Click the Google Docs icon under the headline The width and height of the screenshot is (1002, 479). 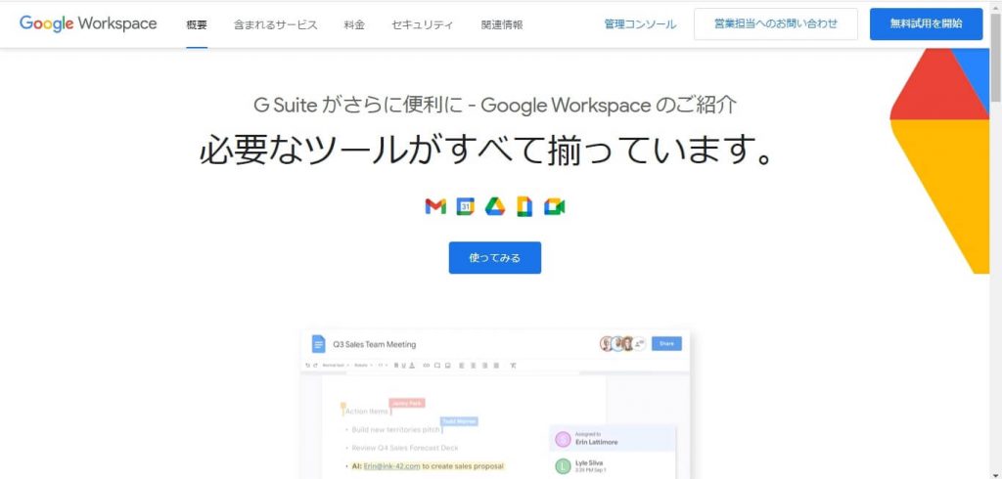(524, 206)
